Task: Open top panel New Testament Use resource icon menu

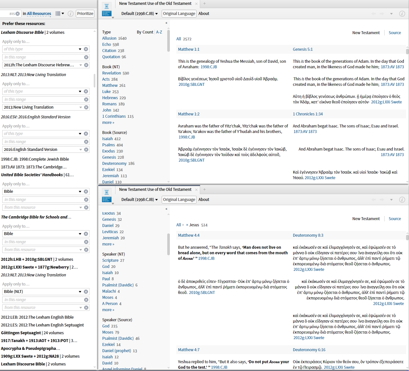Action: 107,11
